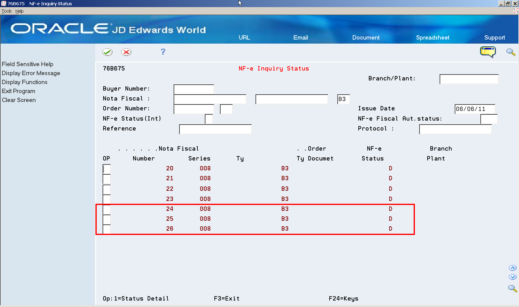The image size is (519, 307).
Task: Select Display Error Message
Action: point(31,73)
